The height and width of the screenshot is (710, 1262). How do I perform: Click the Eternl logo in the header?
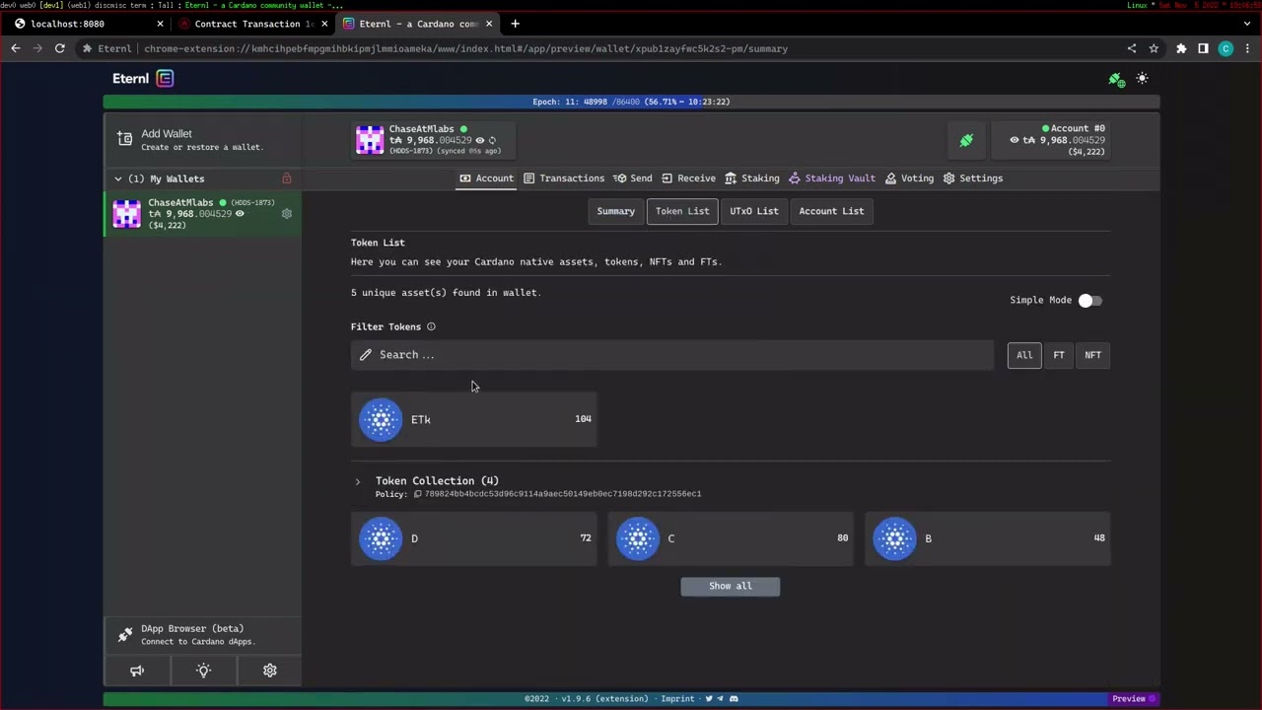(143, 78)
